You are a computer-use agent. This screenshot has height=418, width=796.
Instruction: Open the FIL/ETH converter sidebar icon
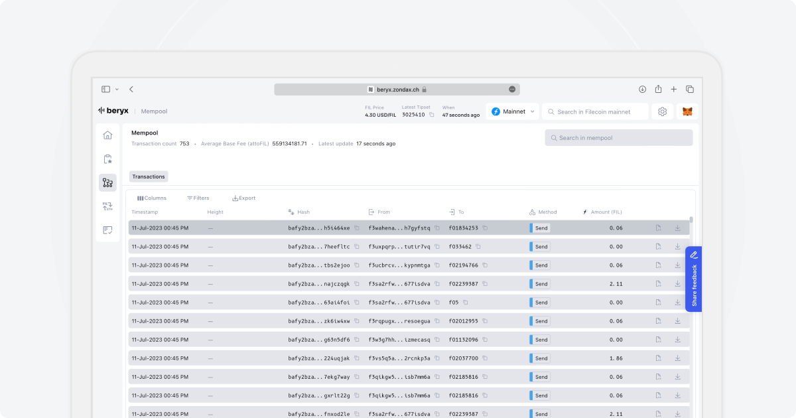(x=107, y=206)
